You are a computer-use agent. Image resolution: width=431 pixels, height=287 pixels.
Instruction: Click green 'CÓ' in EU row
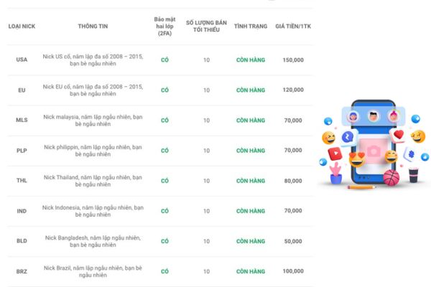coord(164,90)
